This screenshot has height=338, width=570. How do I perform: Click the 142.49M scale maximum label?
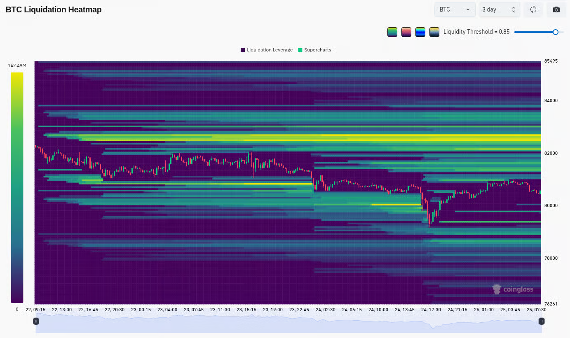tap(17, 65)
